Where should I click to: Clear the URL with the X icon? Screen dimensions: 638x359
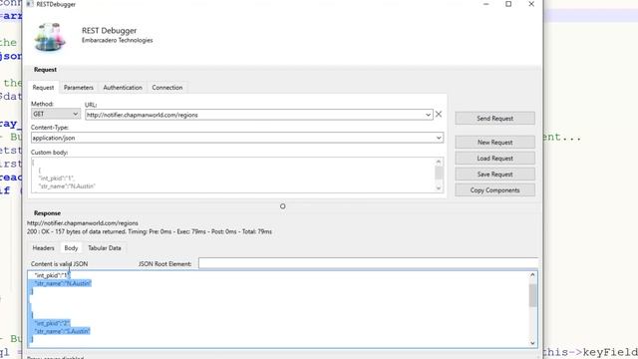click(439, 115)
